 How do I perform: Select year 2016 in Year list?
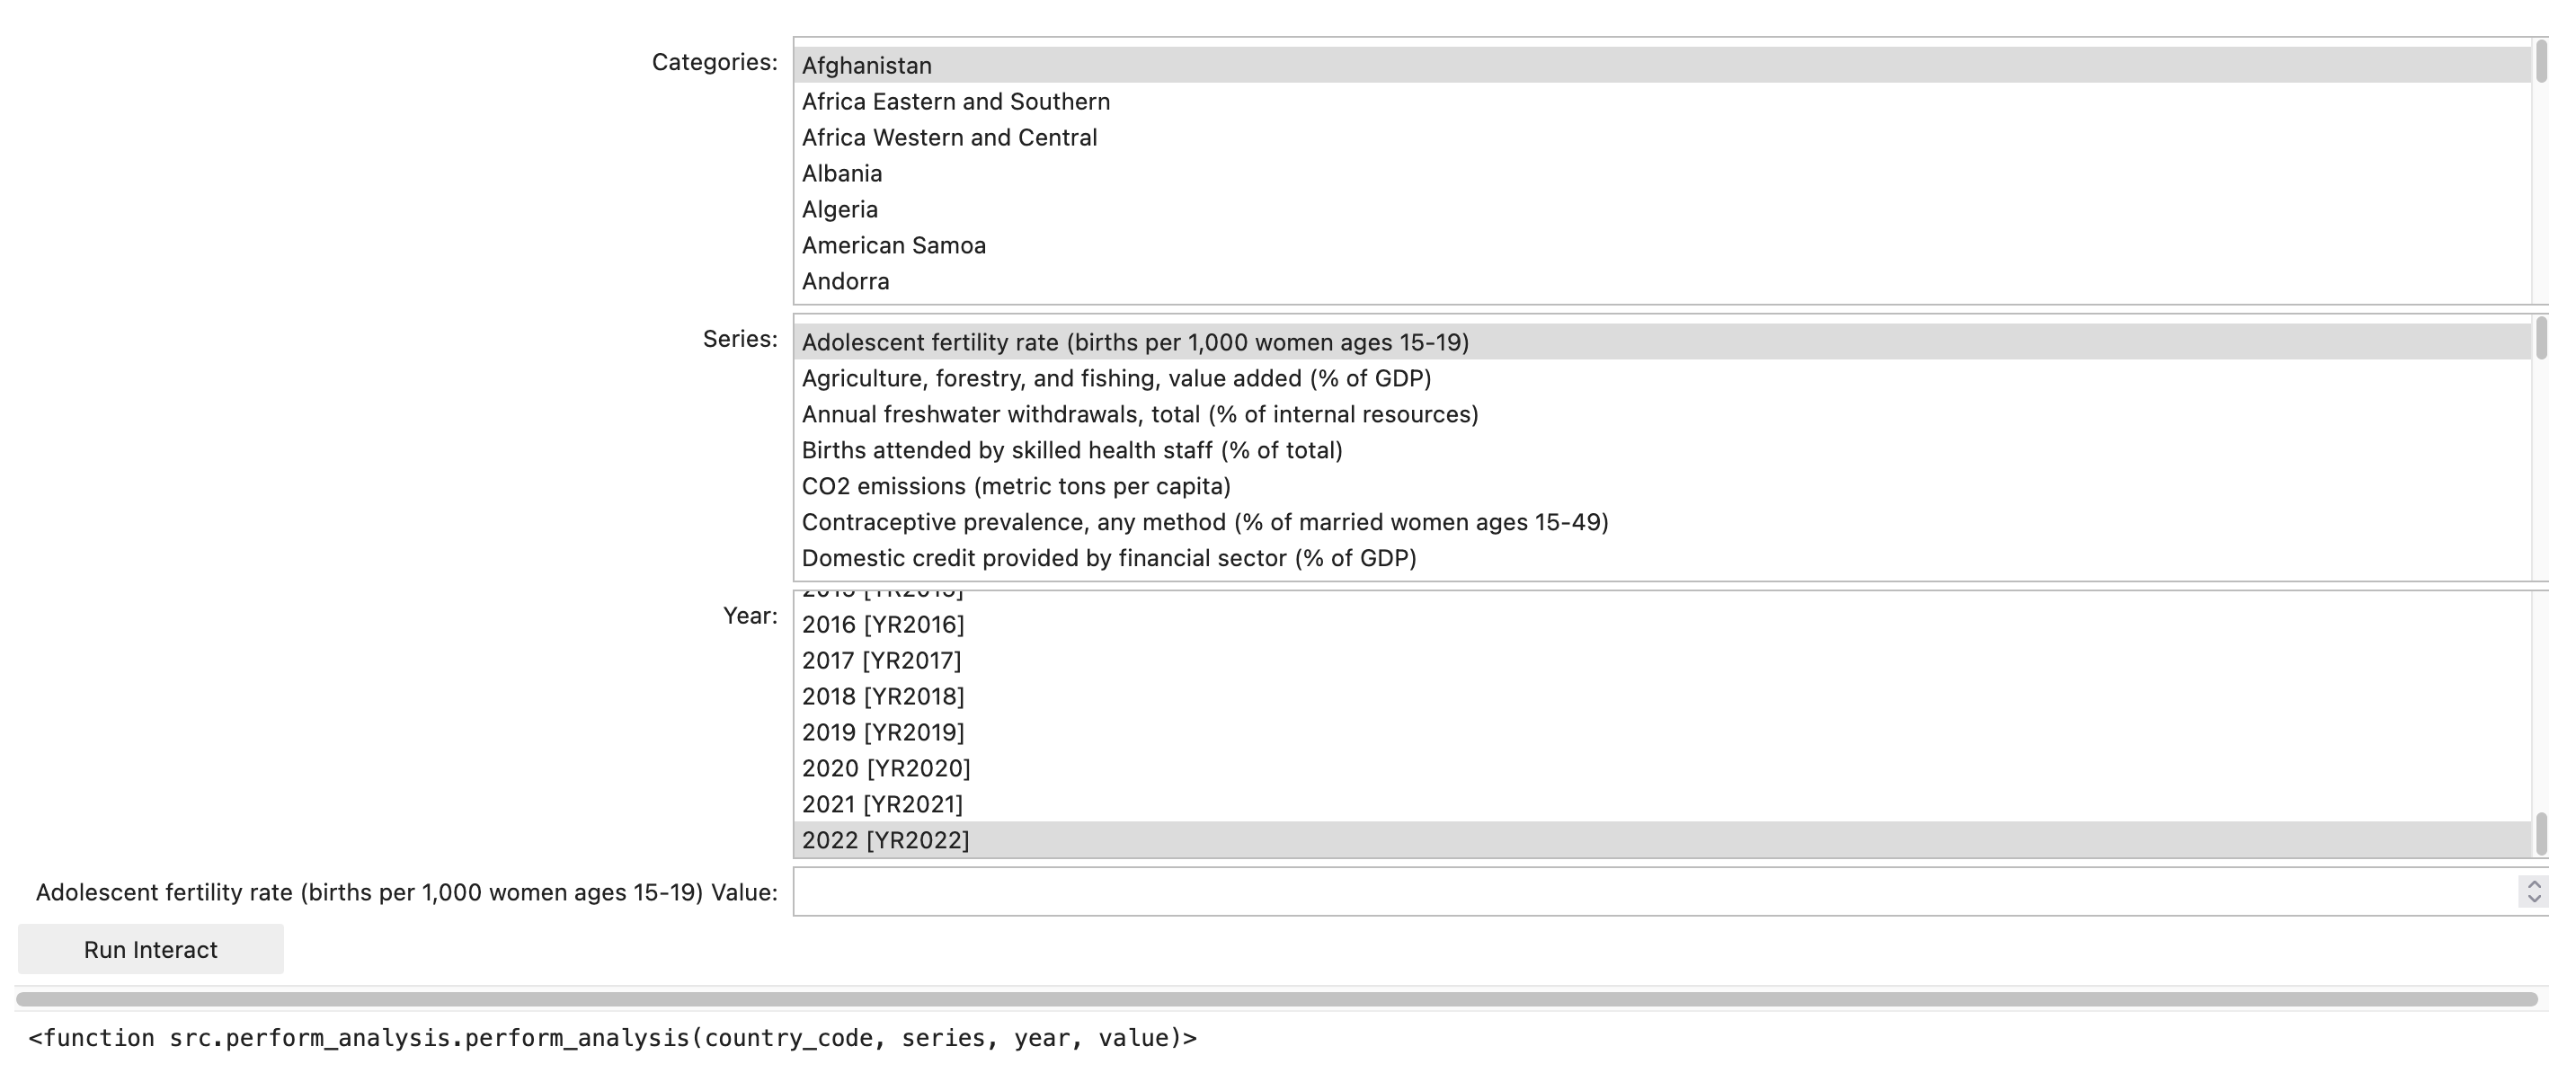882,625
